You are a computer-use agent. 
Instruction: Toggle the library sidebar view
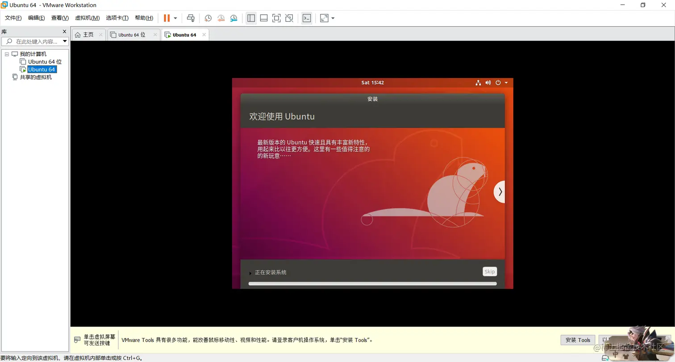[251, 18]
